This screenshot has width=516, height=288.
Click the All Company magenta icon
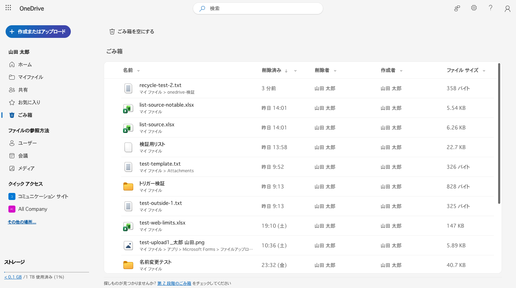(12, 209)
